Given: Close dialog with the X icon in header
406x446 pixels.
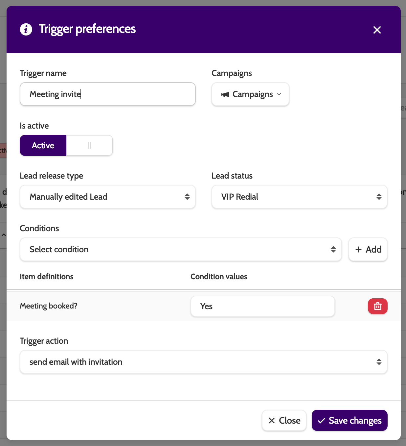Looking at the screenshot, I should click(x=377, y=30).
